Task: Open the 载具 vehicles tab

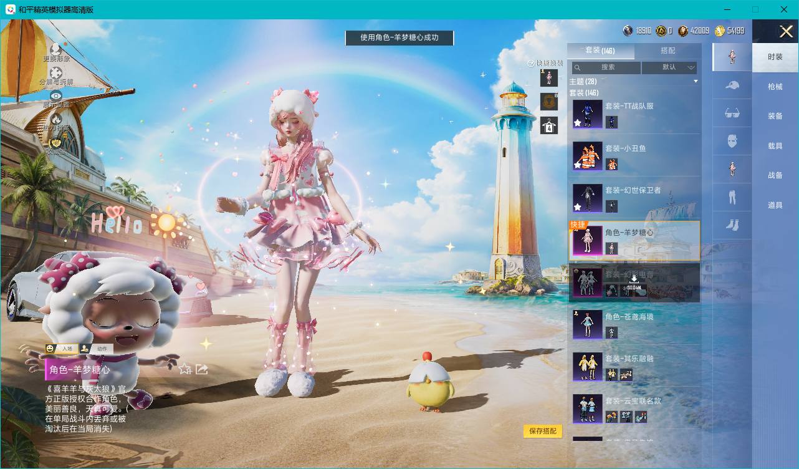Action: tap(775, 146)
